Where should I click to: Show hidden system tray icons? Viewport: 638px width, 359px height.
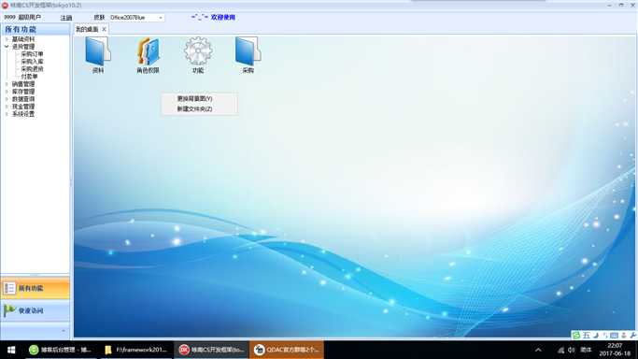(x=538, y=350)
